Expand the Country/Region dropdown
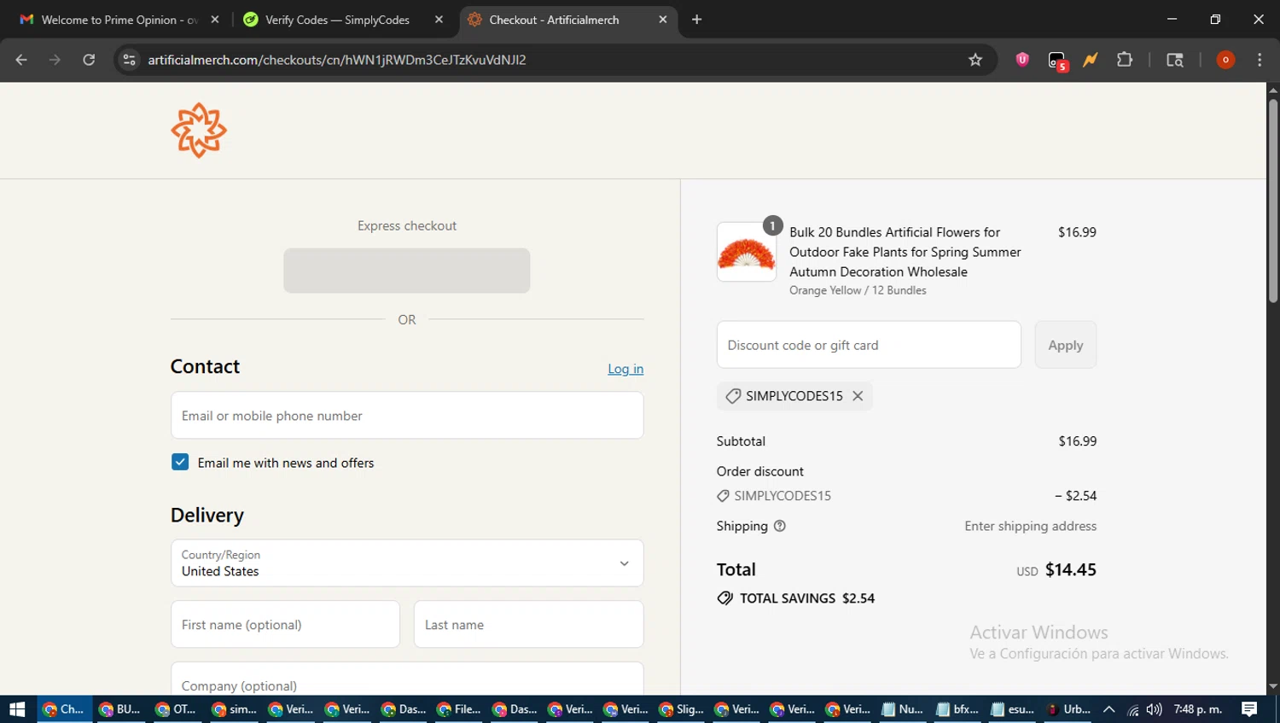The image size is (1280, 723). [x=407, y=563]
